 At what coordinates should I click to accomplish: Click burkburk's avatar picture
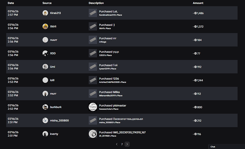[45, 107]
